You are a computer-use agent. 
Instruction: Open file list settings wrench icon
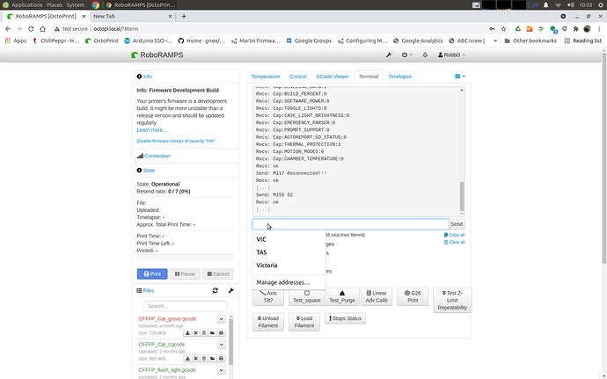pos(231,290)
